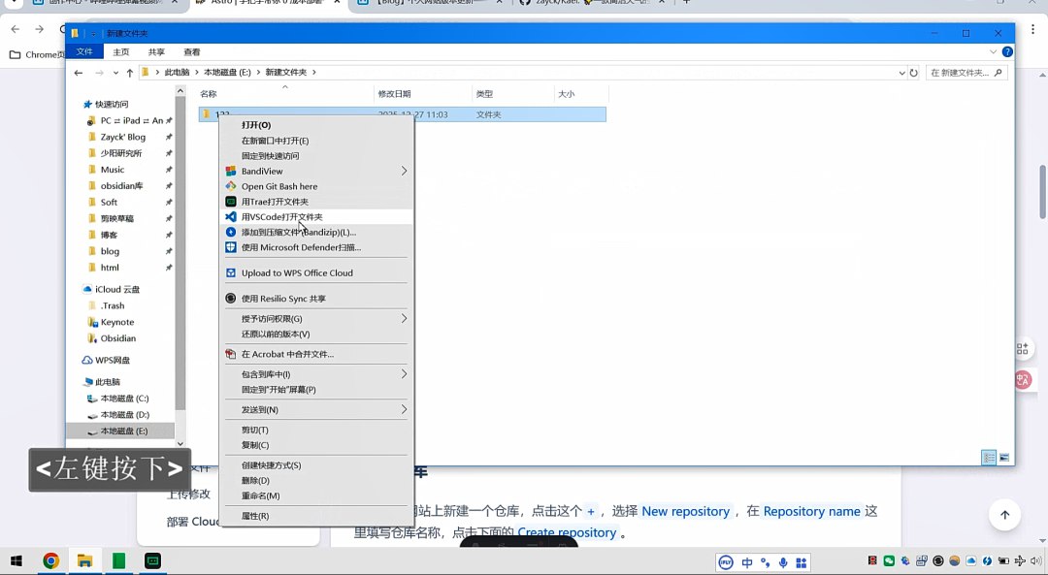Screen dimensions: 1048x575
Task: Click the VSCode icon in context menu
Action: coord(231,217)
